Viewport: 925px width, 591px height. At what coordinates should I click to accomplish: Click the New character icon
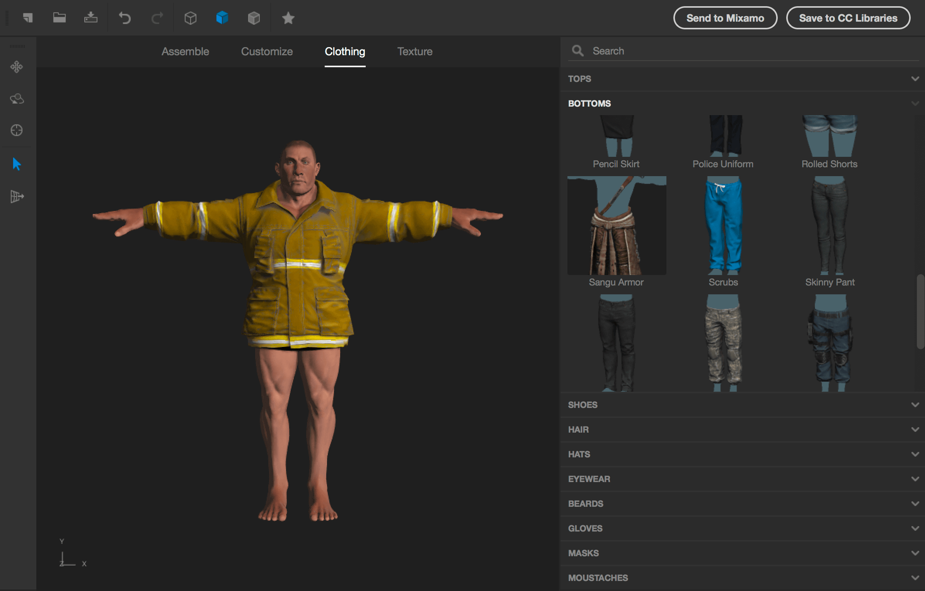coord(27,18)
